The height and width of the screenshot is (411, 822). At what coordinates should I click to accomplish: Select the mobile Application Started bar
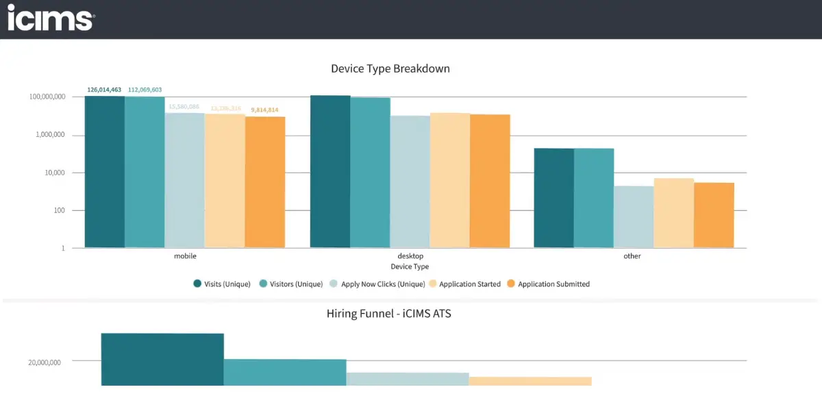[x=225, y=181]
